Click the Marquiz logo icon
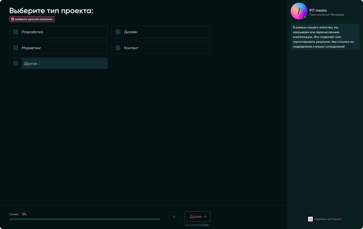The image size is (363, 229). (310, 219)
